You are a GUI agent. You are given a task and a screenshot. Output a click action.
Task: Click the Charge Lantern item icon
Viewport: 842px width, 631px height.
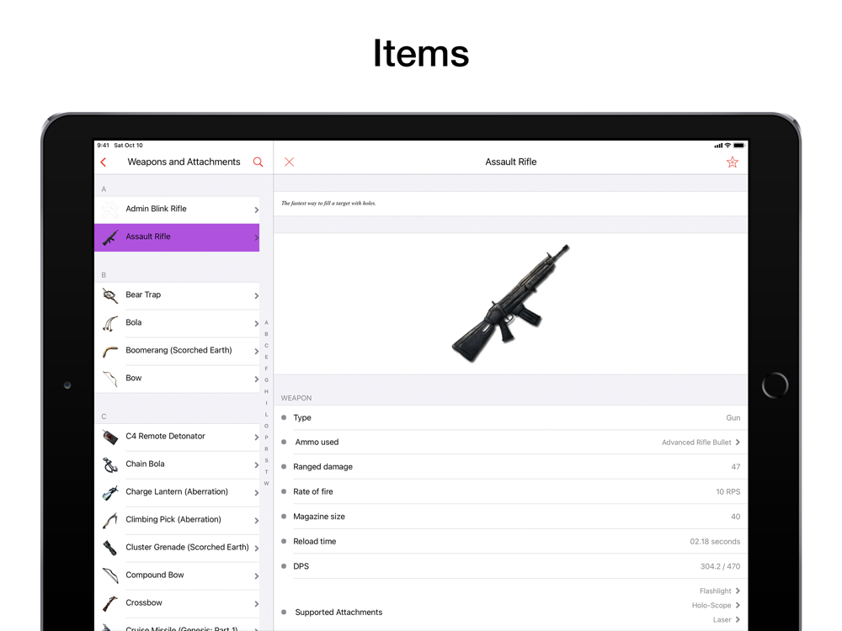pos(110,492)
